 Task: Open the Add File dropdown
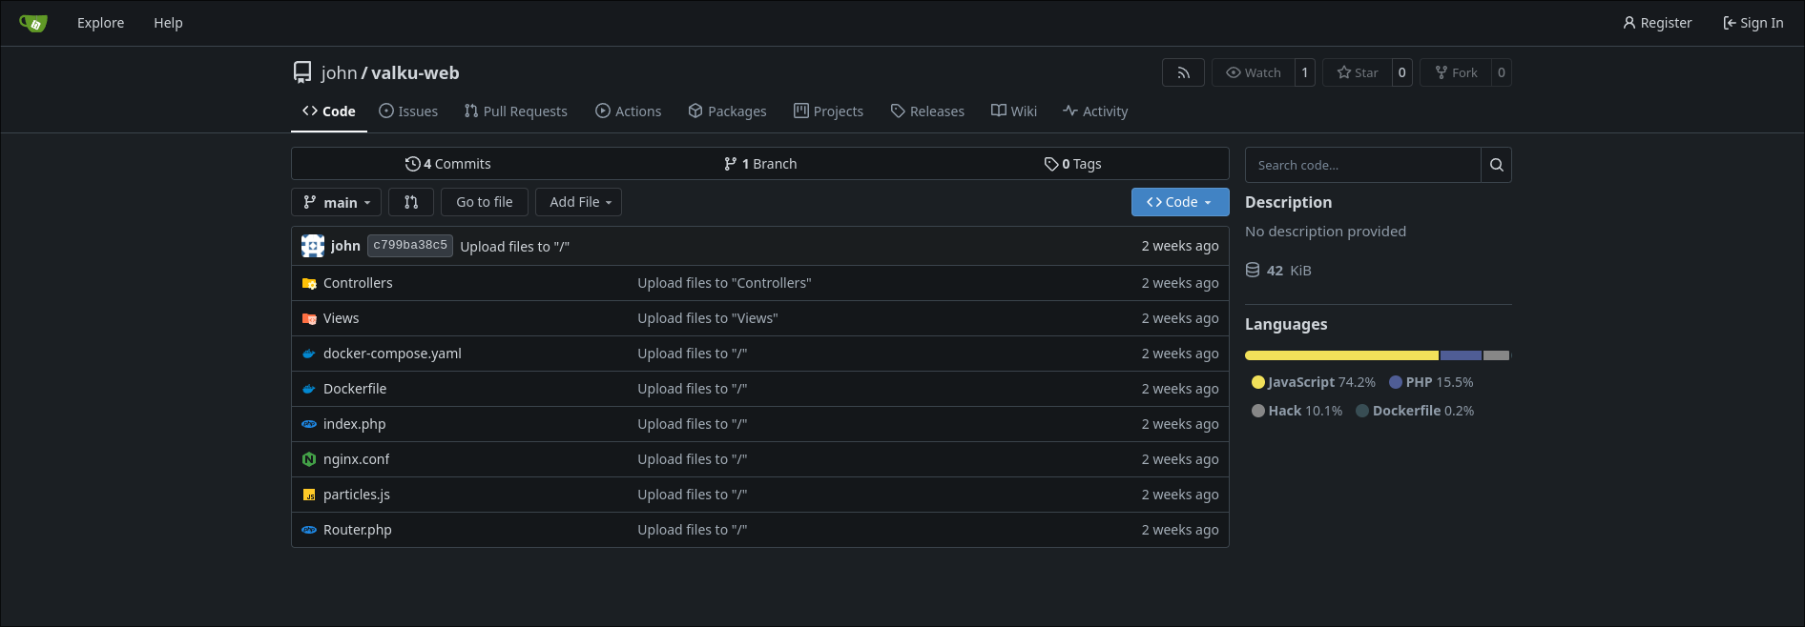click(579, 202)
